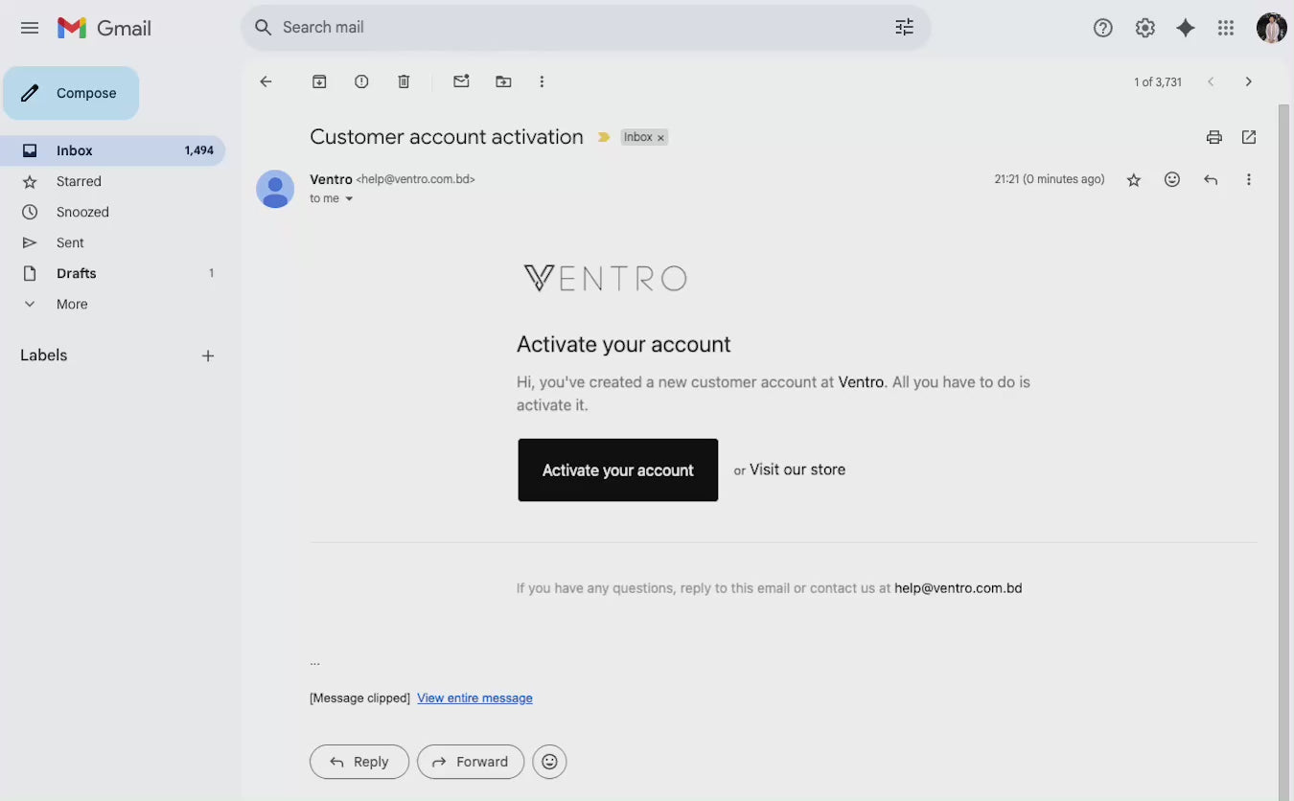Open the Gemini sparkle icon
Viewport: 1294px width, 801px height.
click(x=1186, y=28)
